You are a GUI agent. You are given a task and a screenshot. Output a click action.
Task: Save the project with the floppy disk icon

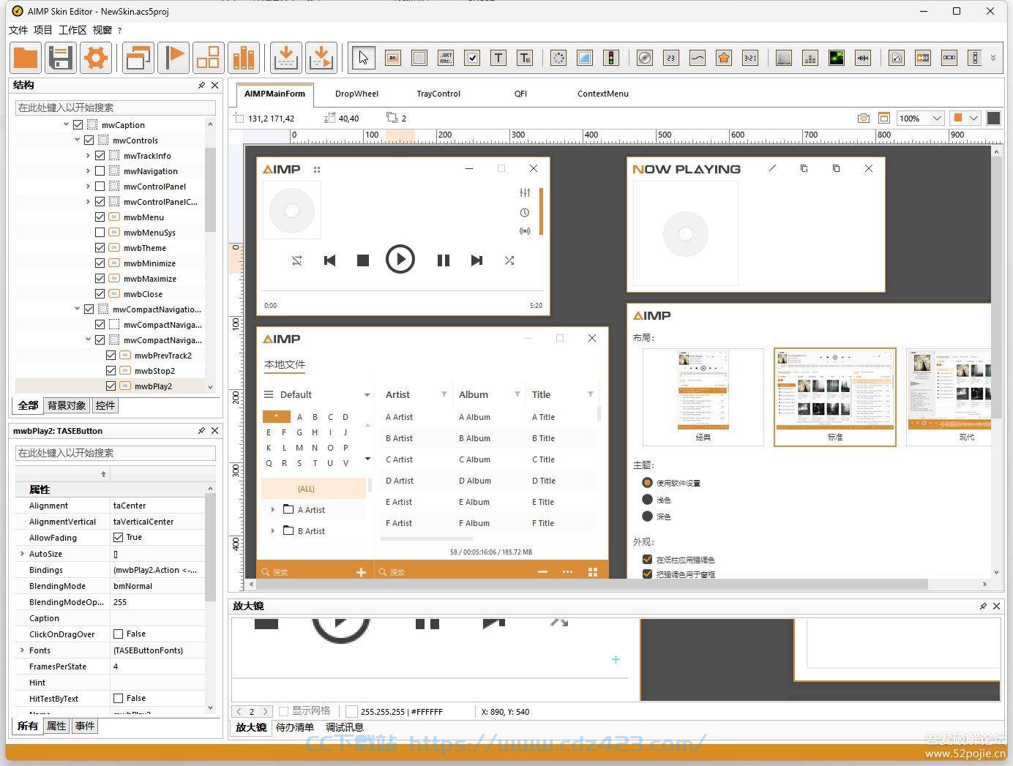(61, 57)
